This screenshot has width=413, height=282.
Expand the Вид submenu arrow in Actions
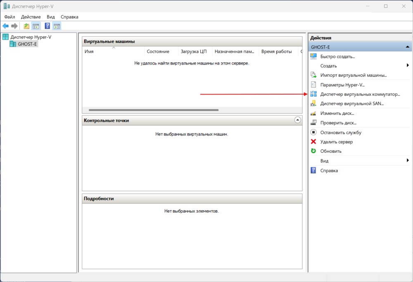click(408, 160)
